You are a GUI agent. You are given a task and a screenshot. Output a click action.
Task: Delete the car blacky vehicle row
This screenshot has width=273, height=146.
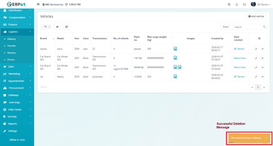262,77
